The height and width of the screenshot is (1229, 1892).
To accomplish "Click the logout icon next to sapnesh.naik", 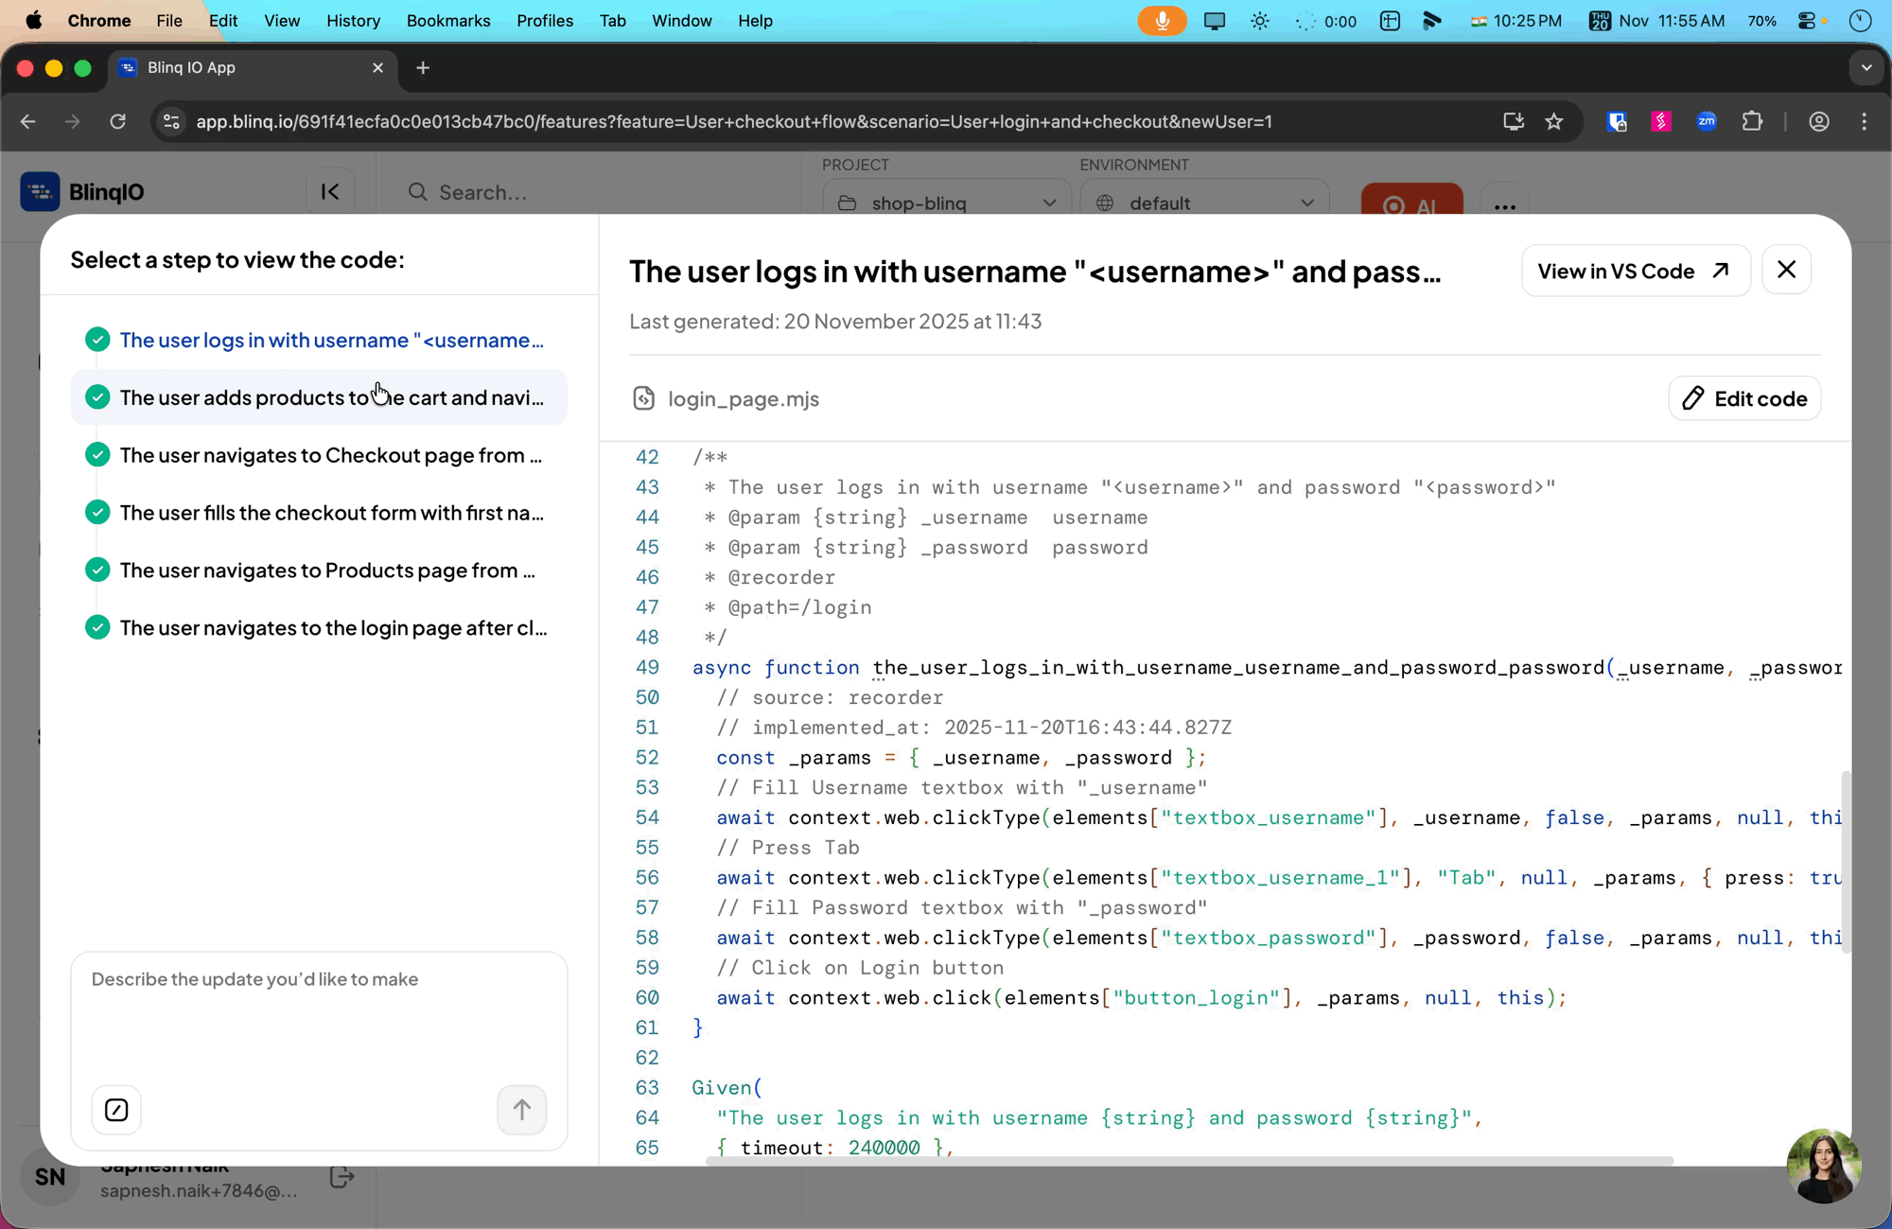I will 342,1176.
